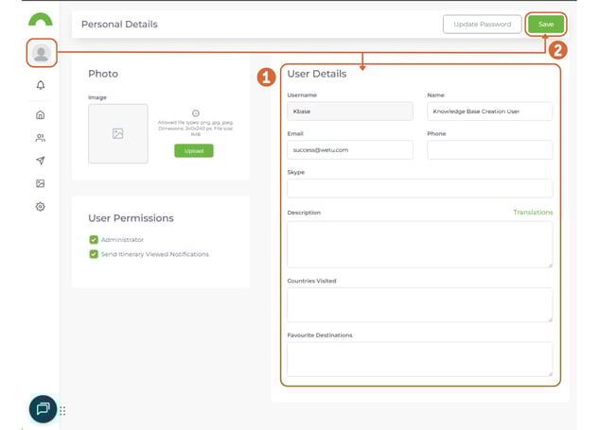Toggle Send Itinerary Viewed Notifications checkbox

point(94,254)
